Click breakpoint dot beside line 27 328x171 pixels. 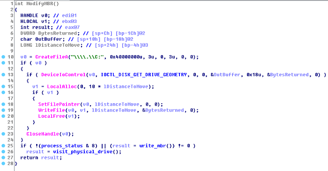pos(3,157)
